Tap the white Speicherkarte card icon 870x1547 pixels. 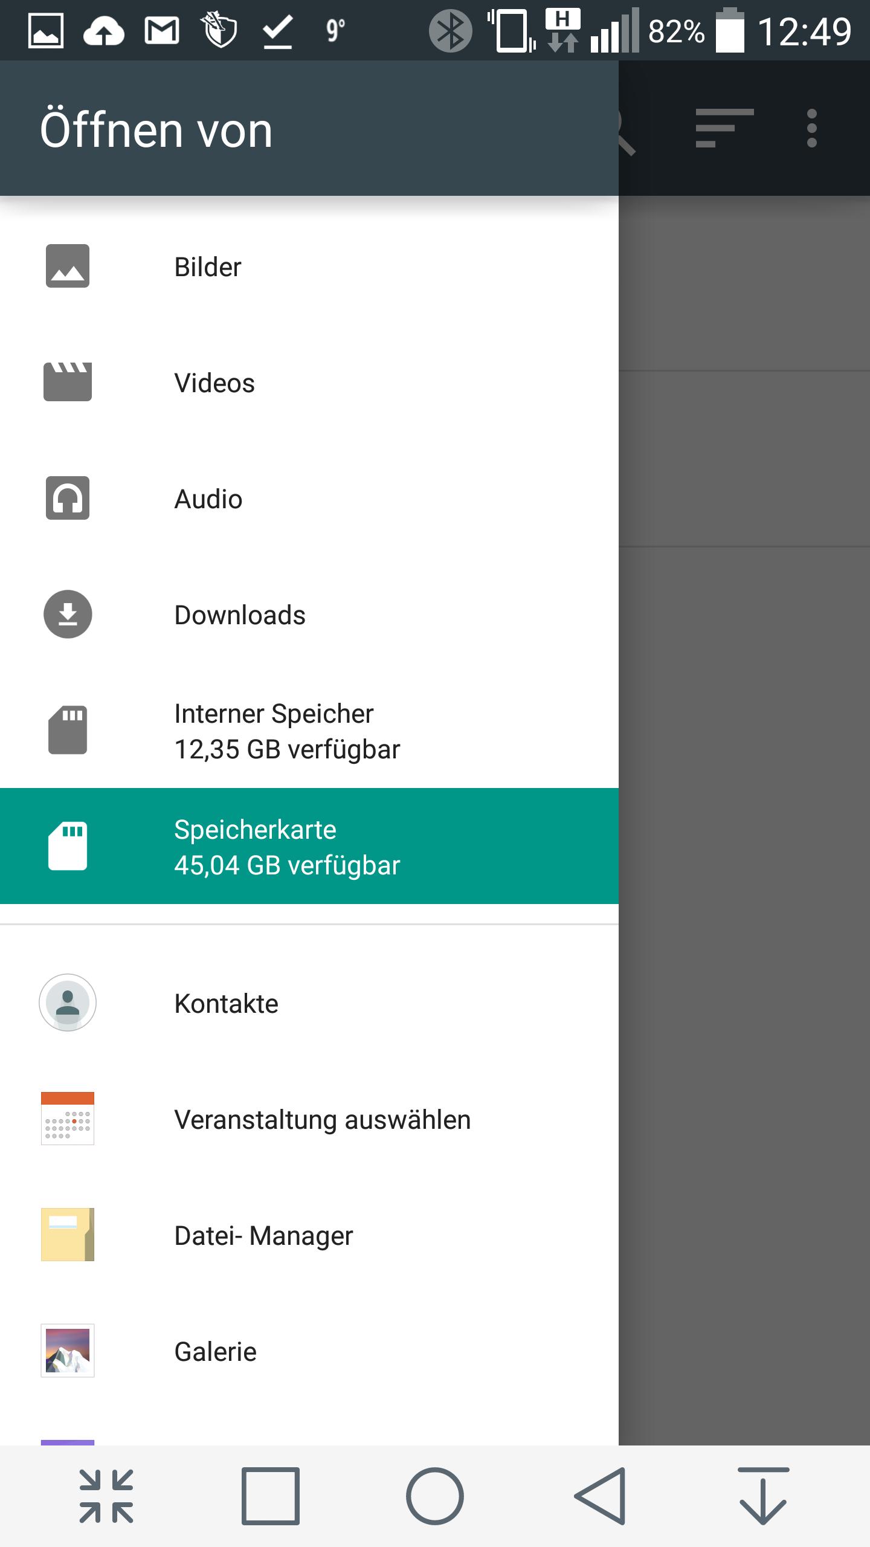[68, 846]
